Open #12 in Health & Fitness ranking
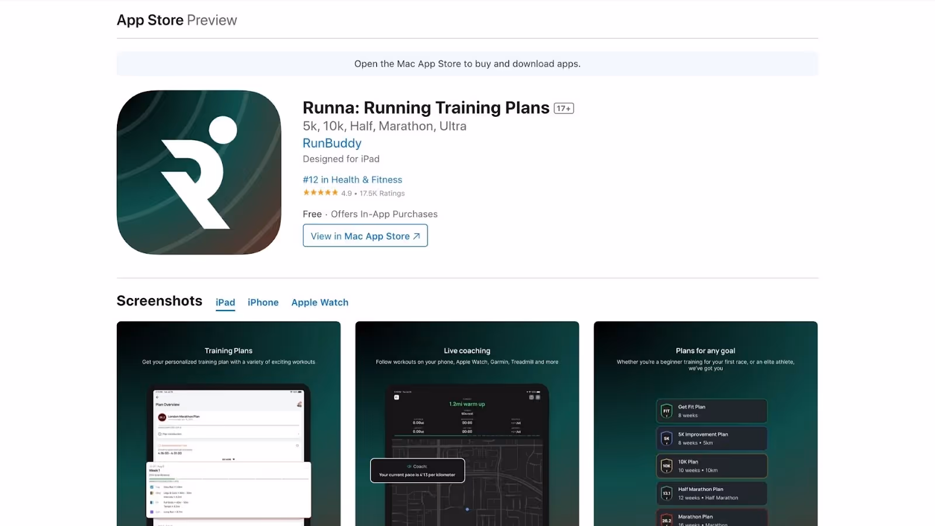935x526 pixels. [x=352, y=180]
